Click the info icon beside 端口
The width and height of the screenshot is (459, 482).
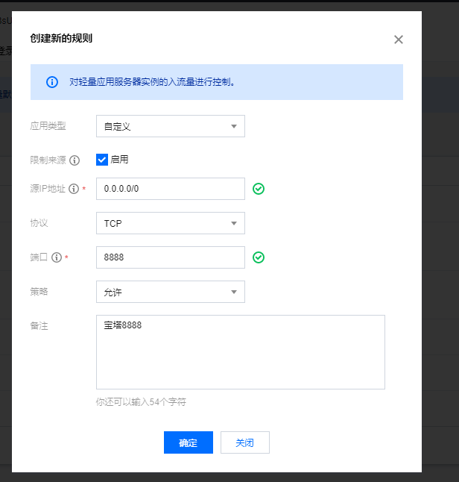[x=57, y=257]
